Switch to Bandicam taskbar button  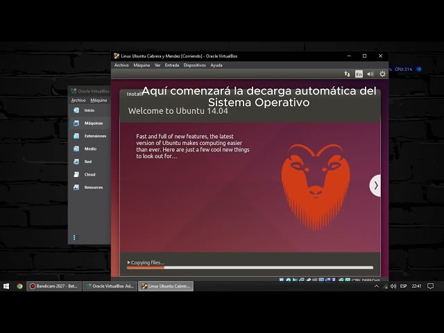coord(54,287)
